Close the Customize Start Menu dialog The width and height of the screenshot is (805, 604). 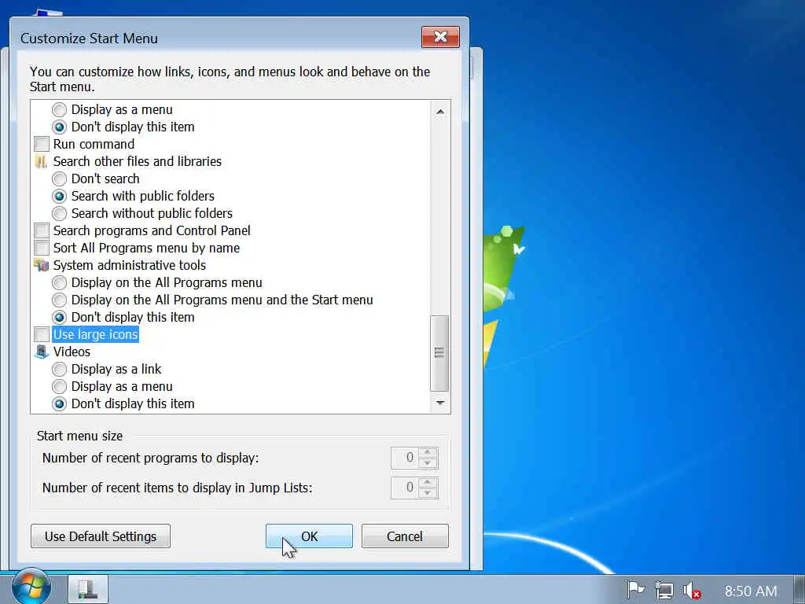440,37
